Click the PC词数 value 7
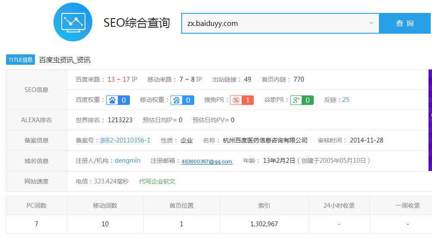Screen dimensions: 432x237 pyautogui.click(x=36, y=224)
